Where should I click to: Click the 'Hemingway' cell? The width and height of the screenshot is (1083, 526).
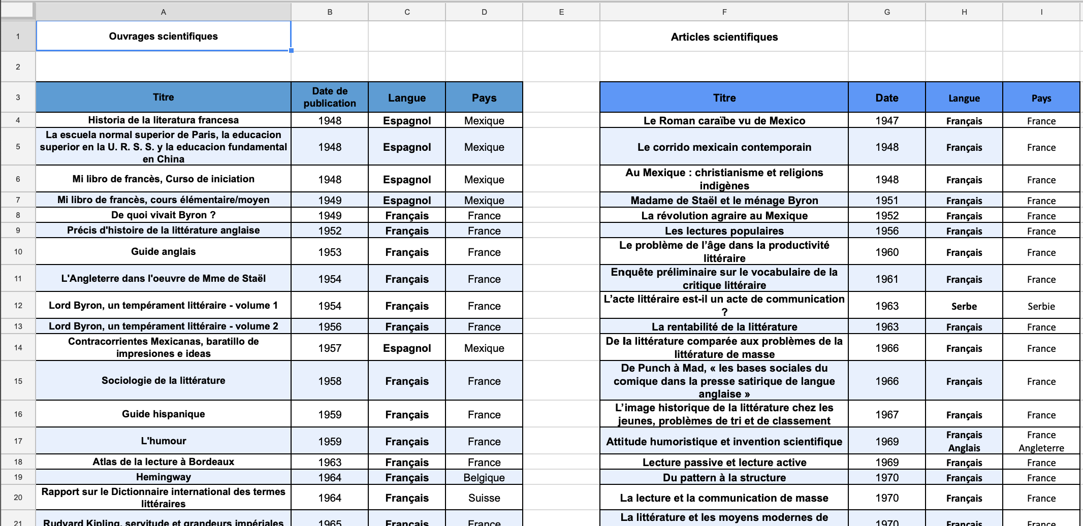pos(163,477)
